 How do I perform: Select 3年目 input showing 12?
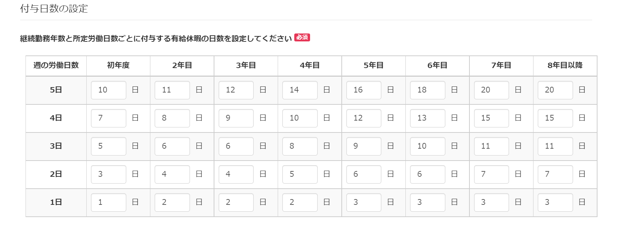coord(236,90)
